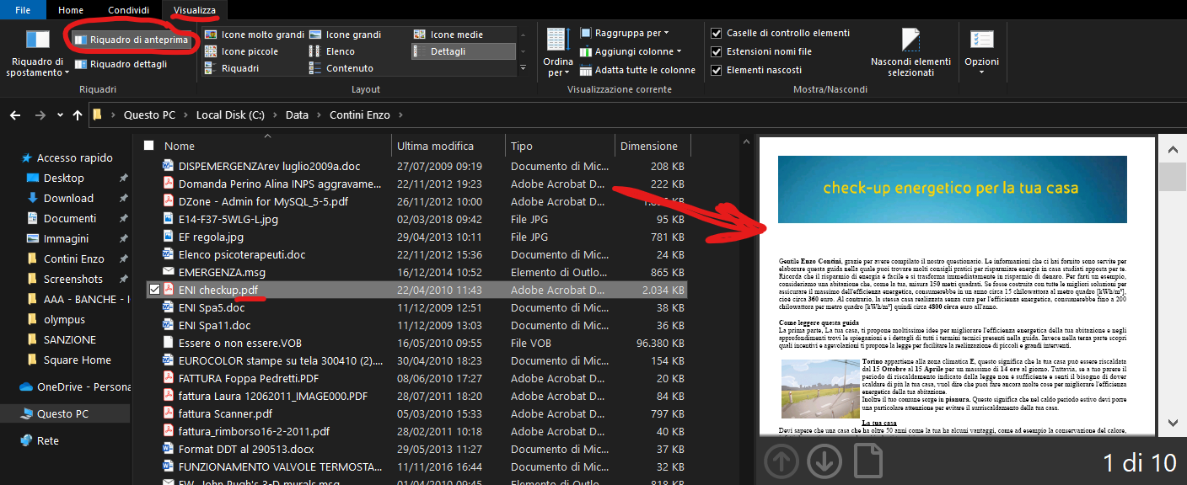Click the preview pane vertical scrollbar
Screen dimensions: 1187x485
(1172, 286)
